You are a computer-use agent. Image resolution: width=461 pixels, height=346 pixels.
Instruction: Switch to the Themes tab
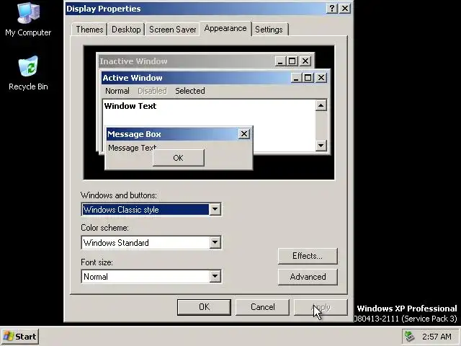click(89, 30)
